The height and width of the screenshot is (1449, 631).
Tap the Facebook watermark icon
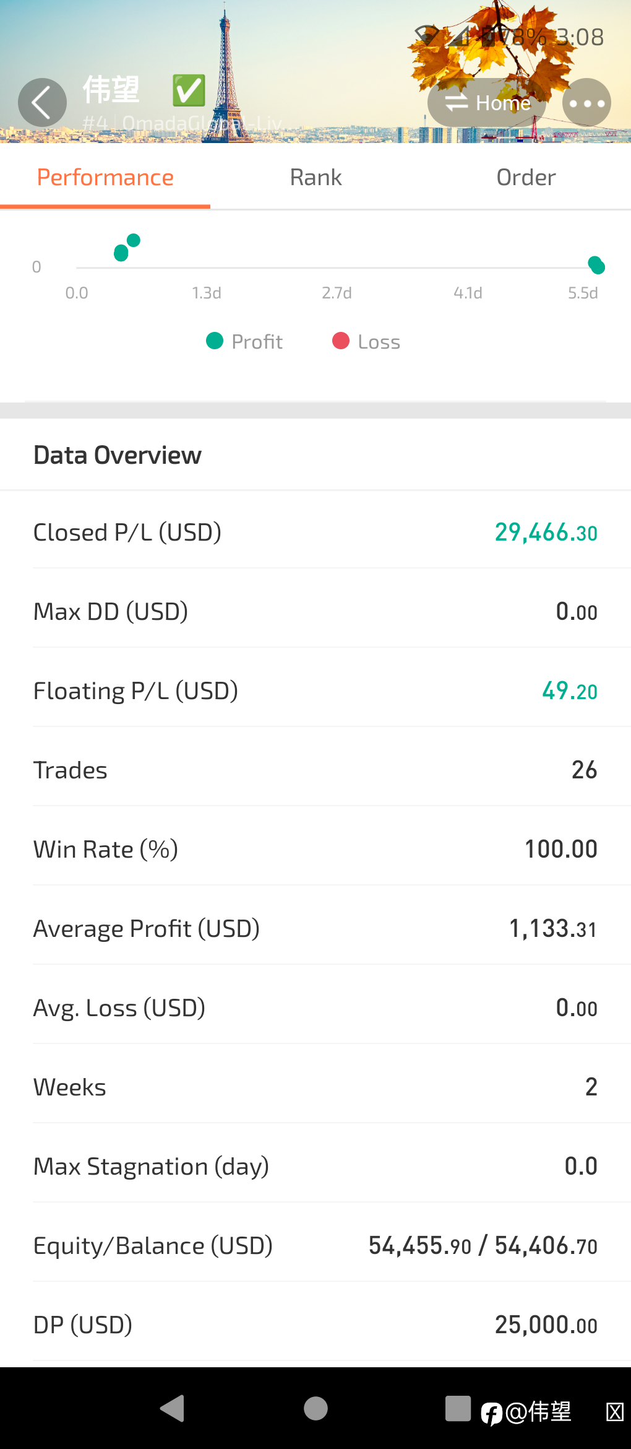492,1414
